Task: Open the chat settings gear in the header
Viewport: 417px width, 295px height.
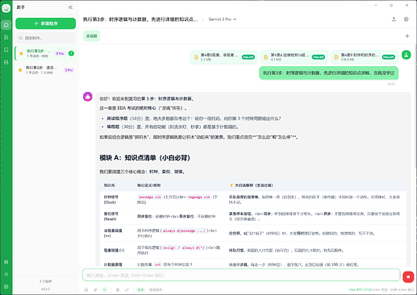Action: tap(407, 19)
